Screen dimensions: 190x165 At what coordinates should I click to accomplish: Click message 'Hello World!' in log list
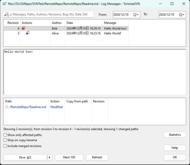113,33
